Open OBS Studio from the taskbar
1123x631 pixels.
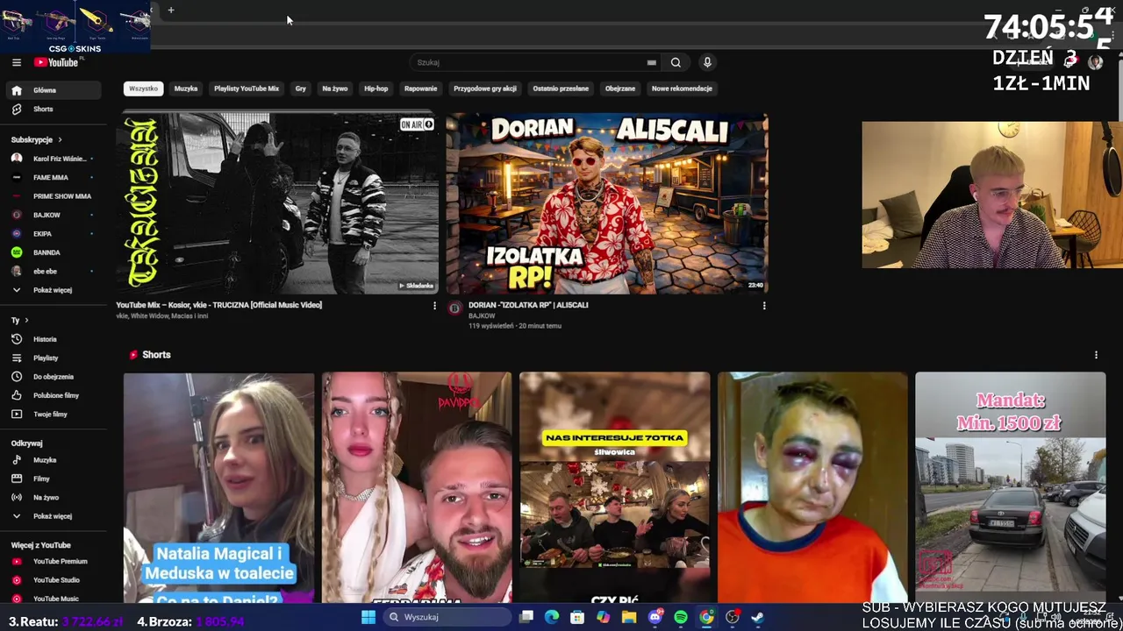[732, 617]
